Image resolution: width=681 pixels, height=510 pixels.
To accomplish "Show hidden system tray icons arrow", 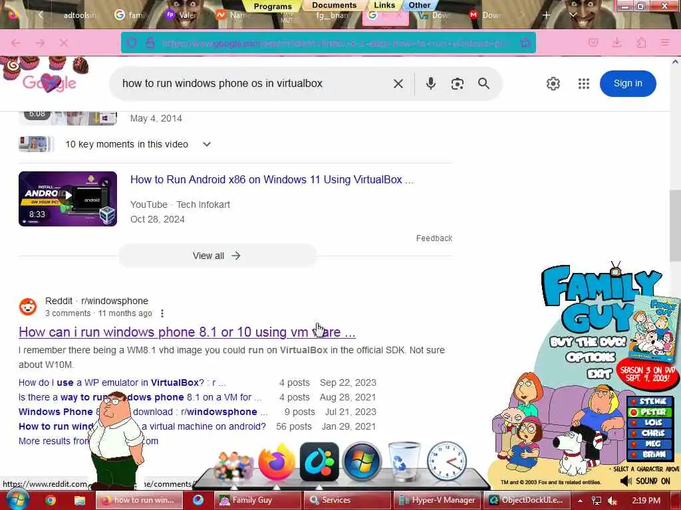I will 580,501.
